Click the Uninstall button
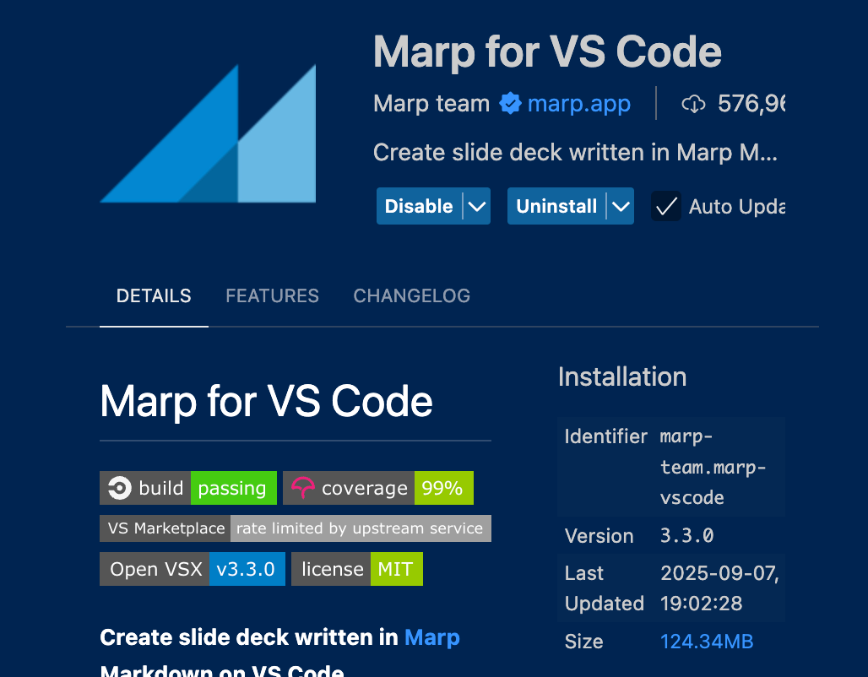The height and width of the screenshot is (677, 868). [556, 206]
